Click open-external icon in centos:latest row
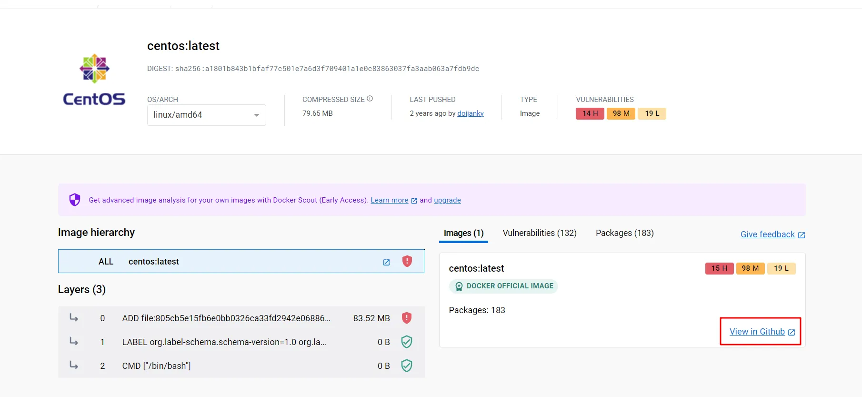 point(386,262)
